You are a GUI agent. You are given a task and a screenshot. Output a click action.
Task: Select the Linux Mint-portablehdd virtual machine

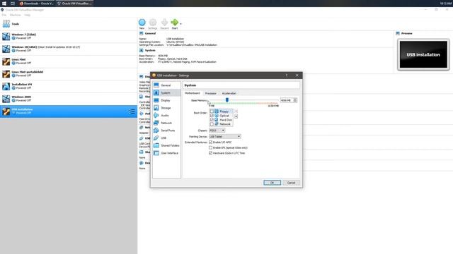[69, 73]
